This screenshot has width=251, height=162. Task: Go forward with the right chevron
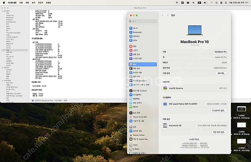168,15
